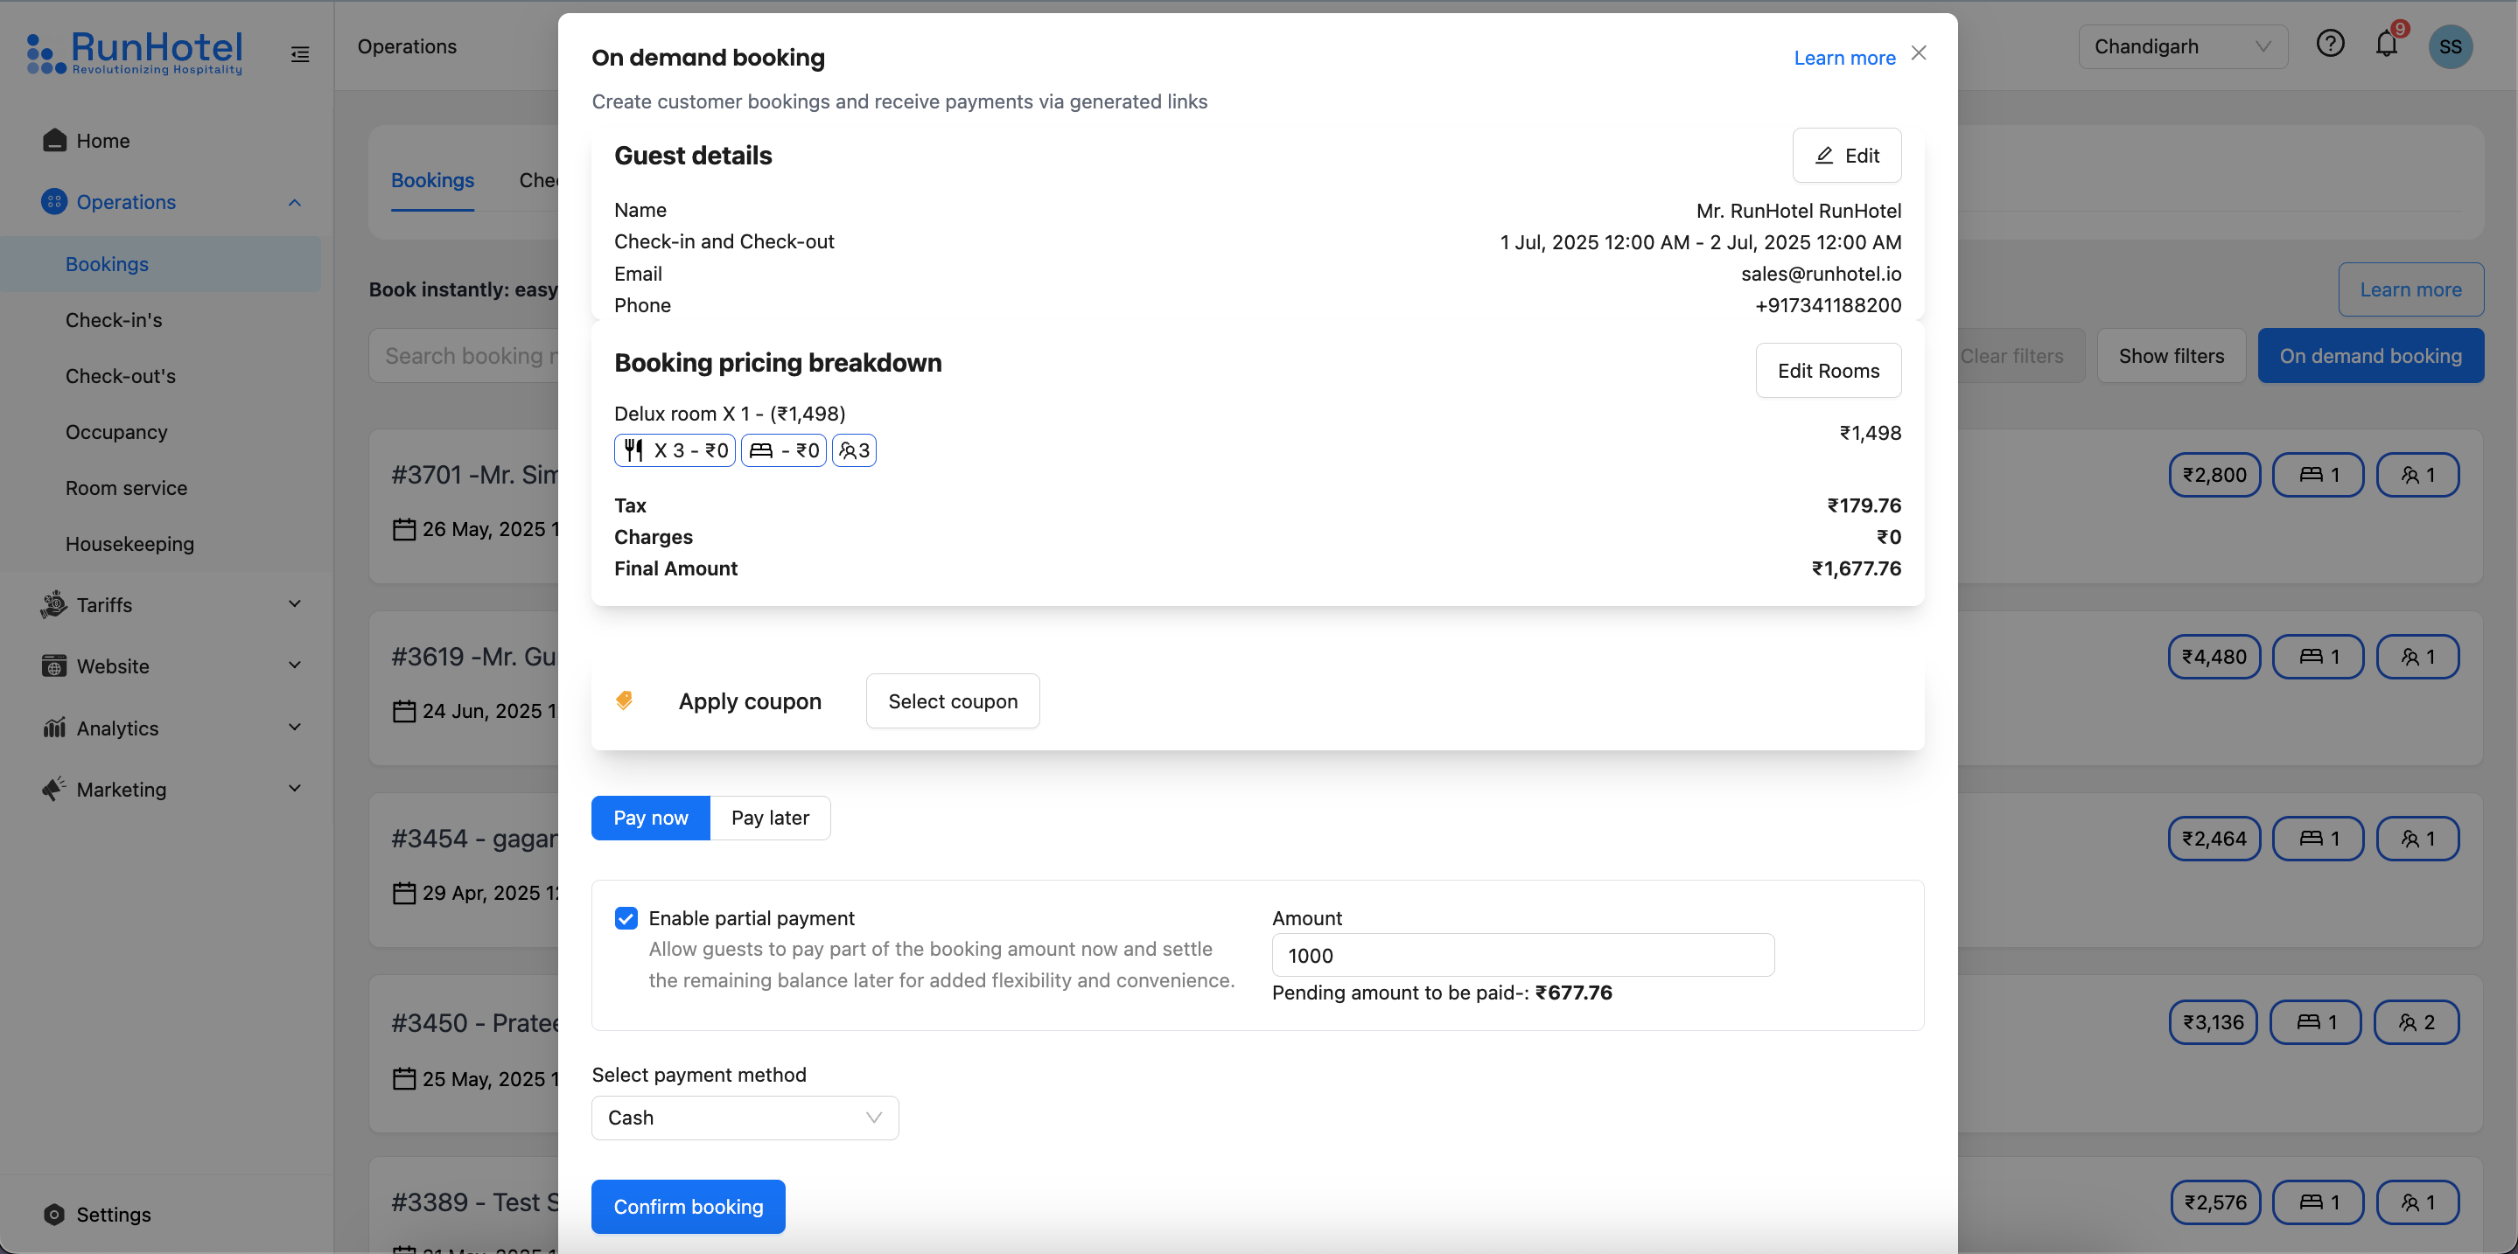2518x1254 pixels.
Task: Open Bookings in the sidebar
Action: [160, 264]
